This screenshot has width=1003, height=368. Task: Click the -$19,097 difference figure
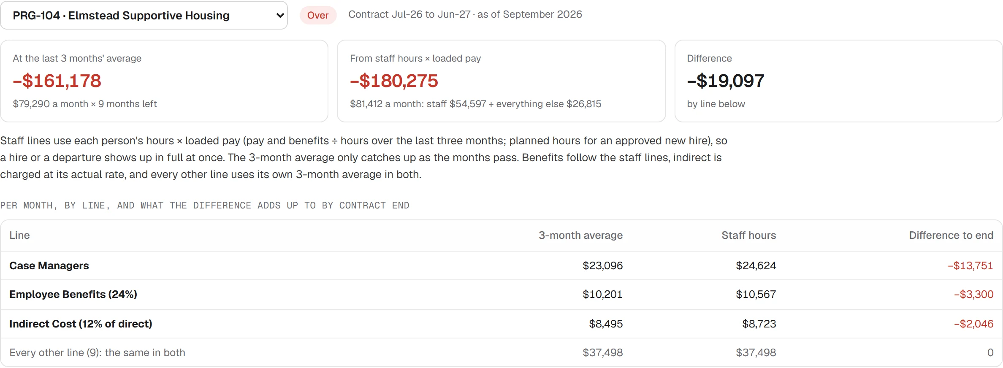[x=726, y=81]
